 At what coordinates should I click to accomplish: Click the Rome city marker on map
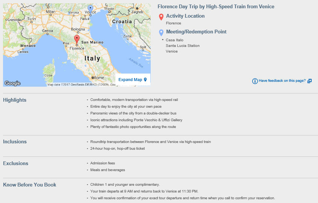click(x=93, y=78)
